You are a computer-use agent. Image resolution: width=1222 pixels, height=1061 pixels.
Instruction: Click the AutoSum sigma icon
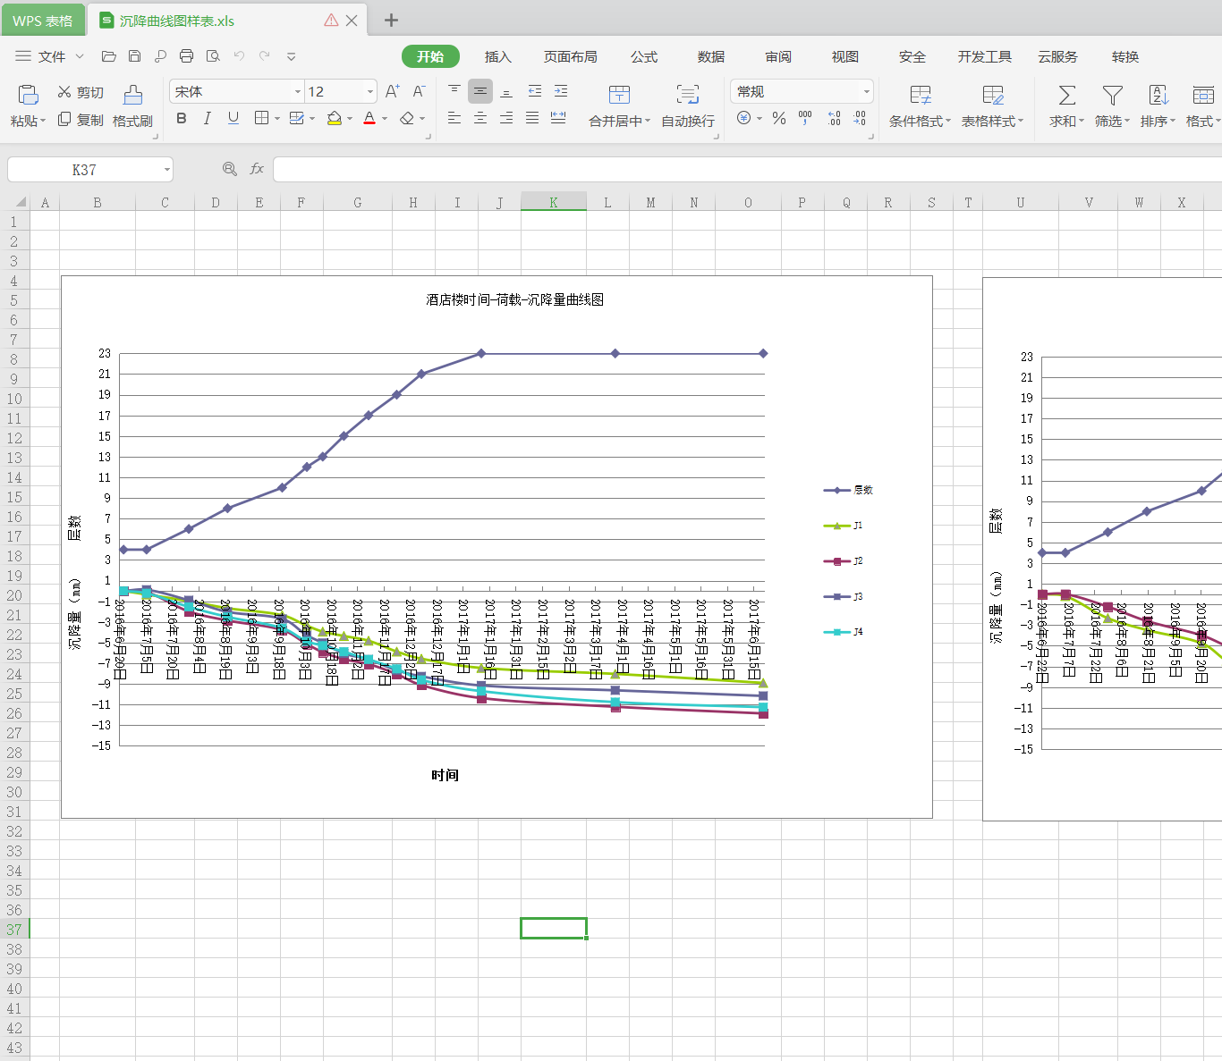tap(1066, 95)
